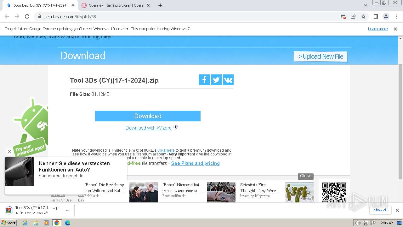The width and height of the screenshot is (403, 227).
Task: Share file on Twitter icon
Action: [216, 80]
